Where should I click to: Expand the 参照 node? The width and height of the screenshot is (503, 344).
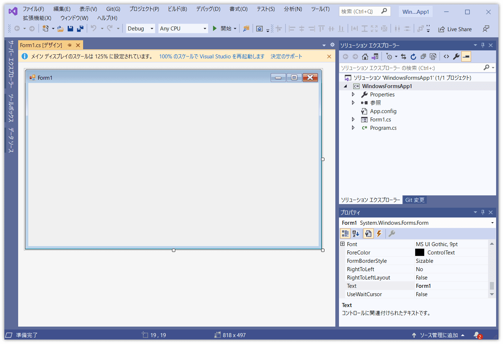click(x=353, y=103)
